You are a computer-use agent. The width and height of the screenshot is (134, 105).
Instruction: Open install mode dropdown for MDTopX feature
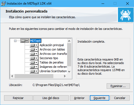(25, 41)
